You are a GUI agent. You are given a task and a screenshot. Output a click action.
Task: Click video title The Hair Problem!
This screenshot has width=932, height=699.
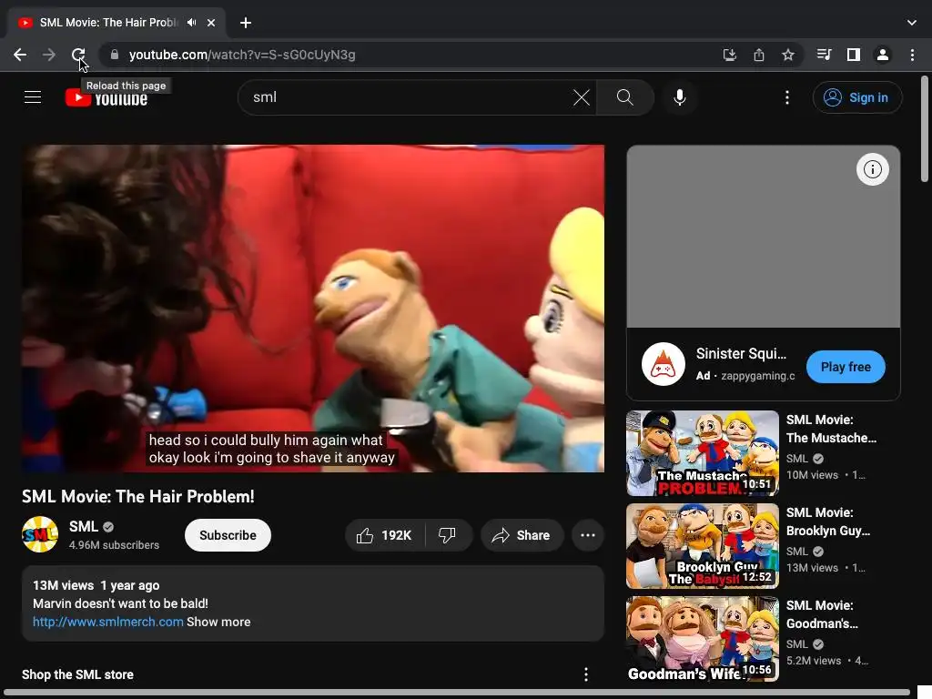pyautogui.click(x=138, y=496)
